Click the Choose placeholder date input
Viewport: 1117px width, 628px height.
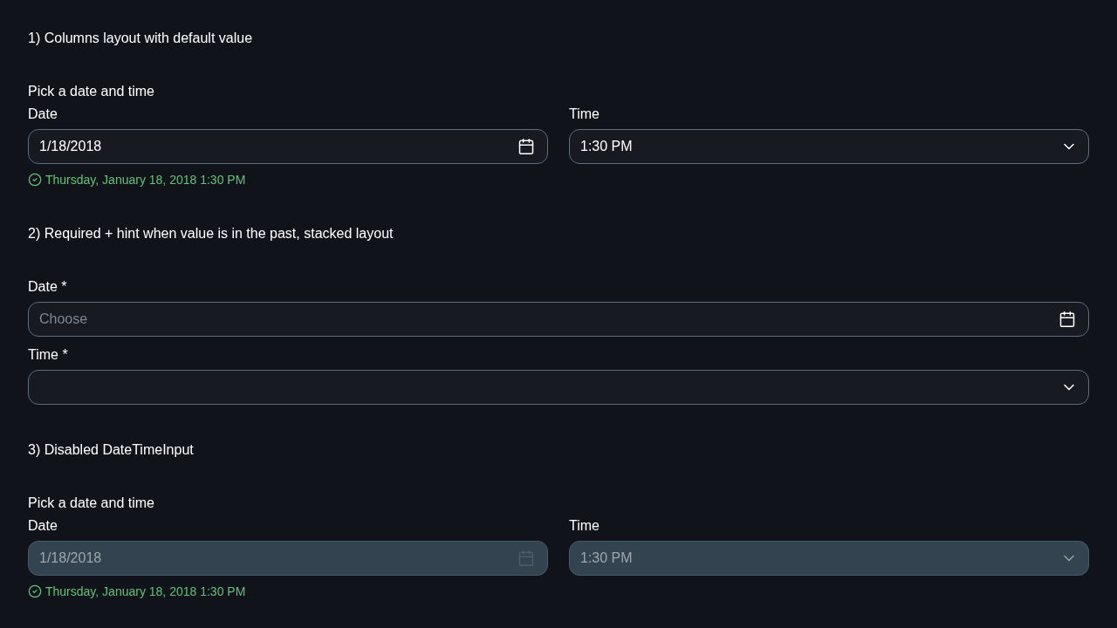click(x=558, y=319)
